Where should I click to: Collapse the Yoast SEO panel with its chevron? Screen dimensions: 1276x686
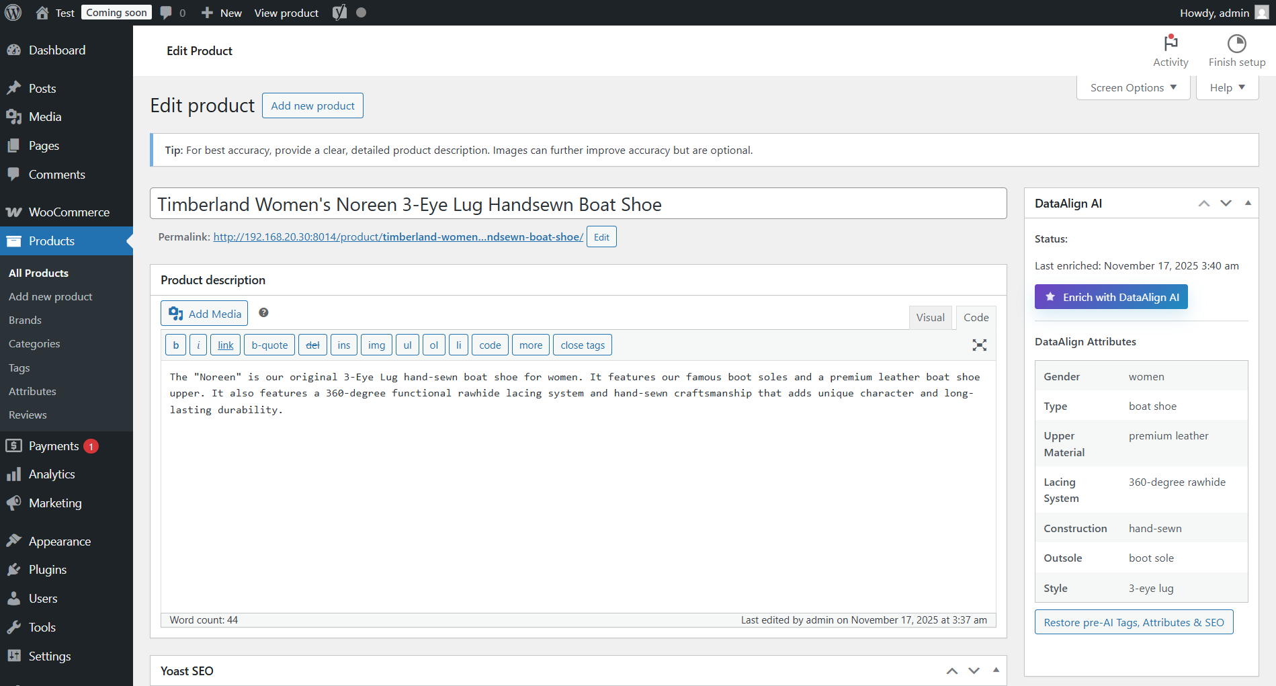pos(995,670)
